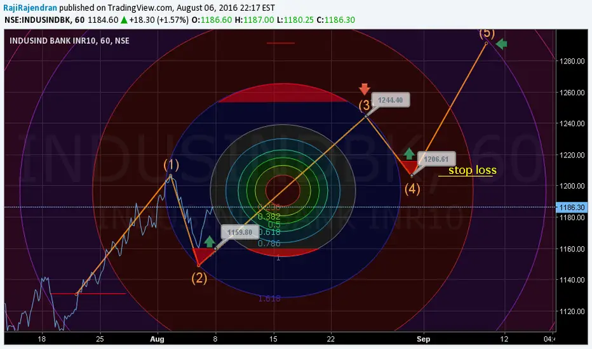
Task: Click the 1140.00 price axis label
Action: click(572, 280)
